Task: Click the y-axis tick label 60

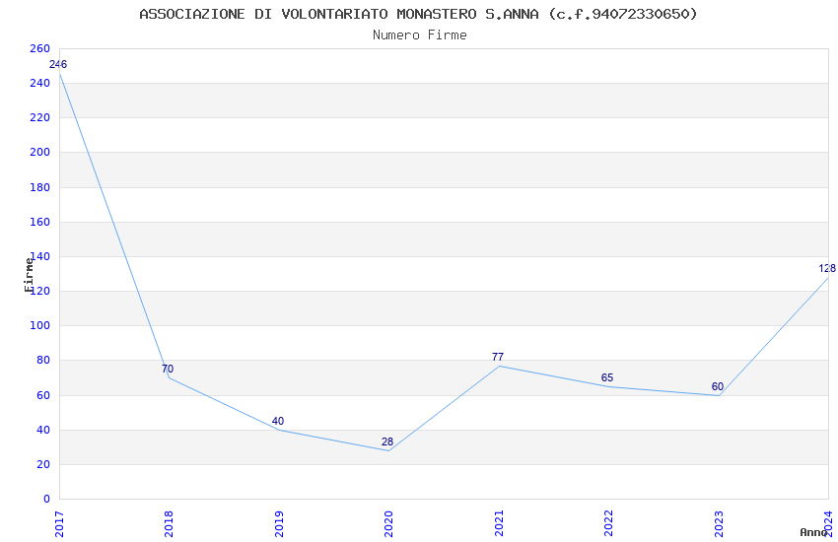Action: coord(43,396)
